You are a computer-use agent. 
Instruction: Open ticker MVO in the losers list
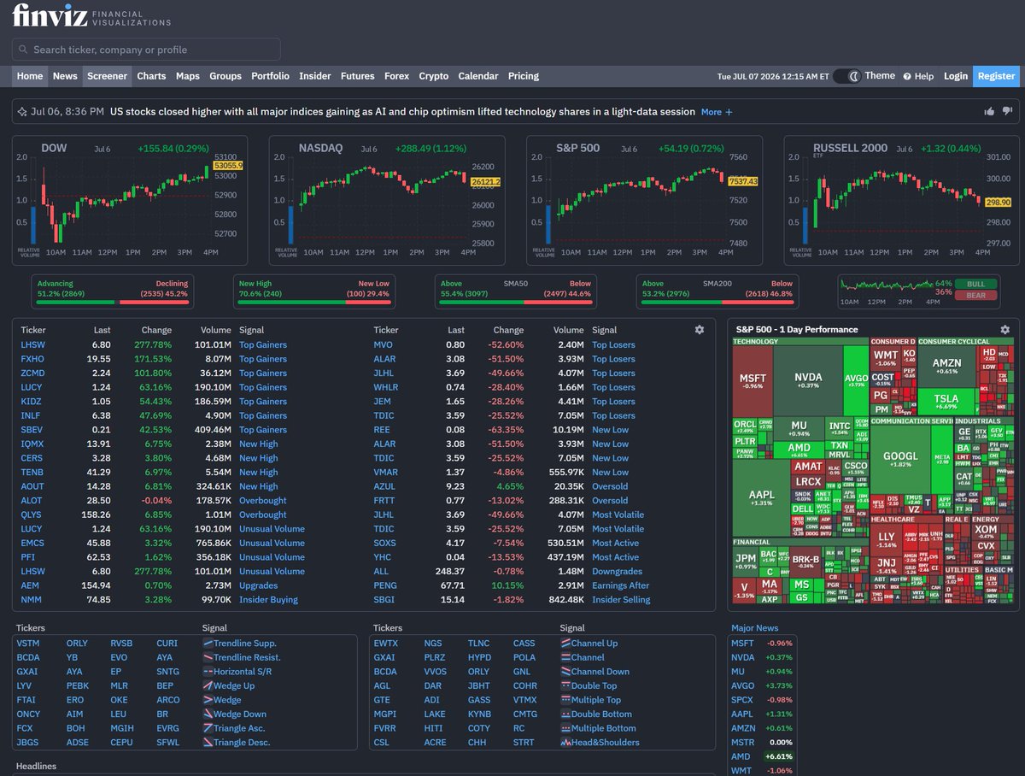click(x=383, y=345)
